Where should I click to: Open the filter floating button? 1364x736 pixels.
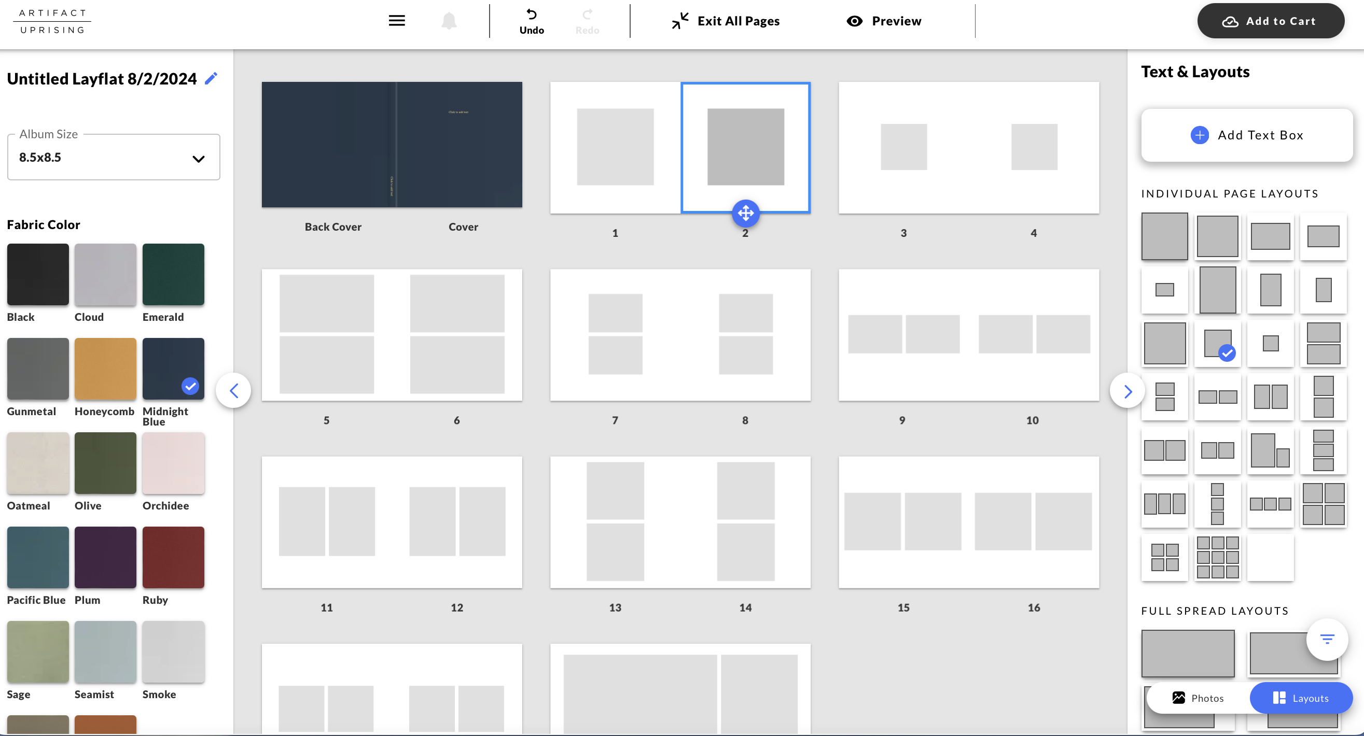(1327, 639)
